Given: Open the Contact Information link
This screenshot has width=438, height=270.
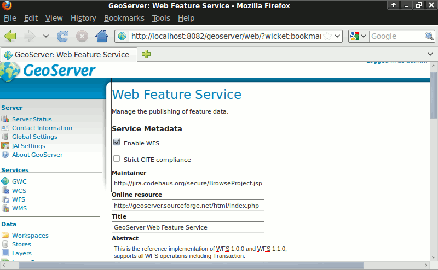Looking at the screenshot, I should pos(42,128).
